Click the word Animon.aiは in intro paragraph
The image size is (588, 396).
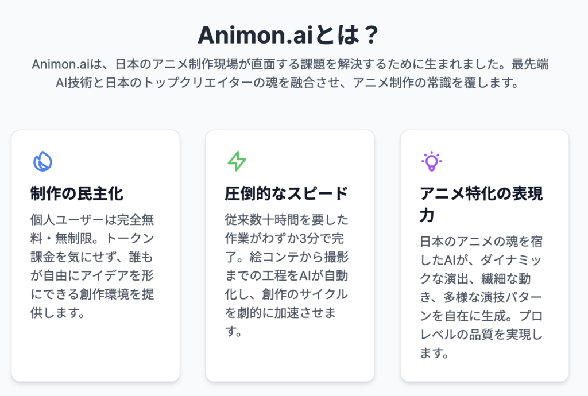coord(67,64)
